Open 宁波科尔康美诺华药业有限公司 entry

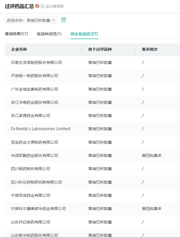38,209
